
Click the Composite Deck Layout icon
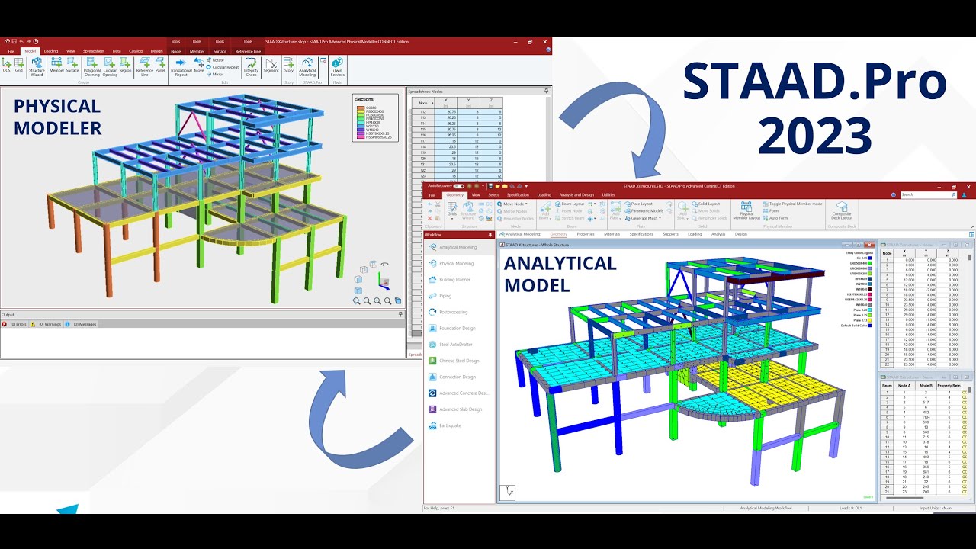(842, 211)
